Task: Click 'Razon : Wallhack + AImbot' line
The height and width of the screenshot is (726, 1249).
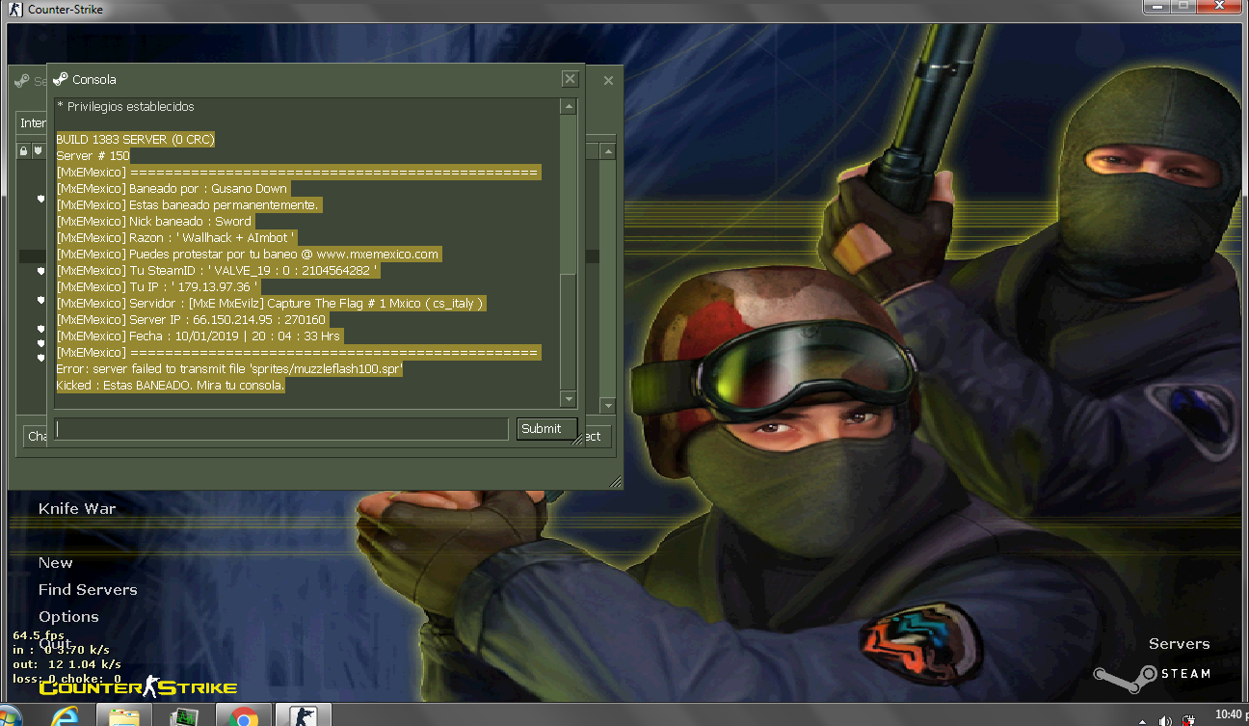Action: tap(176, 238)
